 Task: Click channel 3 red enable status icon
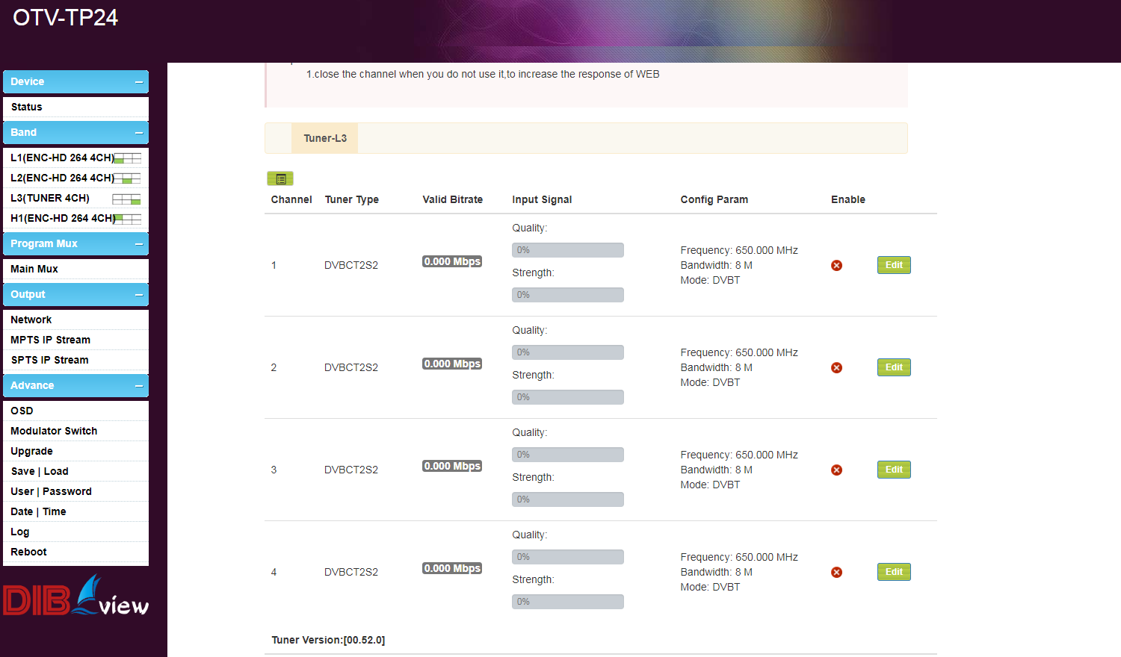[836, 470]
